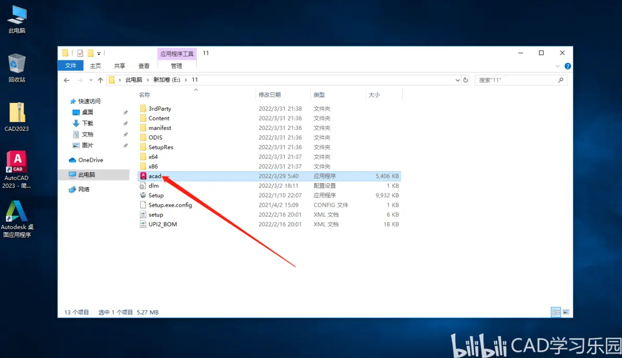622x358 pixels.
Task: Open the 主页 ribbon tab
Action: [x=95, y=66]
